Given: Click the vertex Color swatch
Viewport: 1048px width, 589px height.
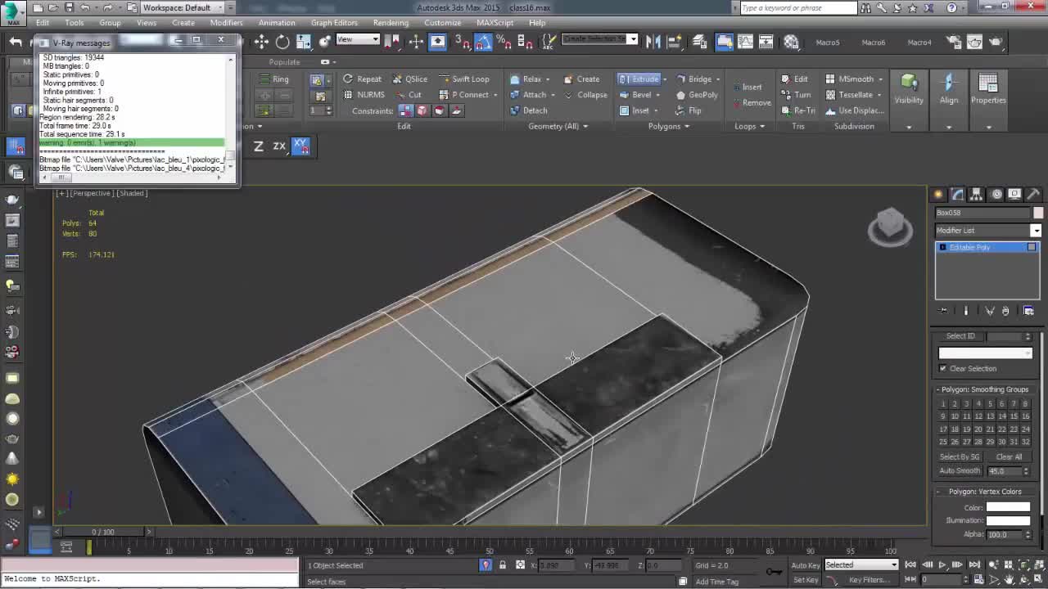Looking at the screenshot, I should click(x=1007, y=507).
